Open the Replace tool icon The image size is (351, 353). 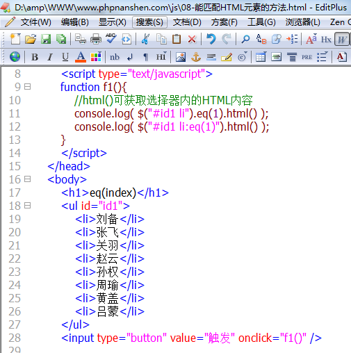(x=261, y=39)
